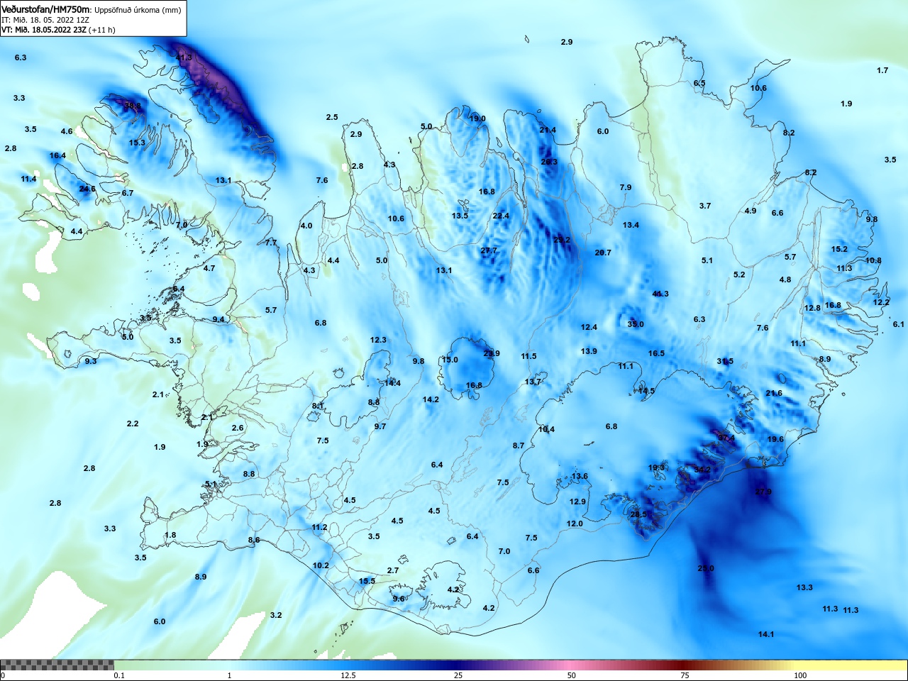Click the VT: Mið. 18.05.2022 23Z line
The image size is (908, 681).
point(58,30)
